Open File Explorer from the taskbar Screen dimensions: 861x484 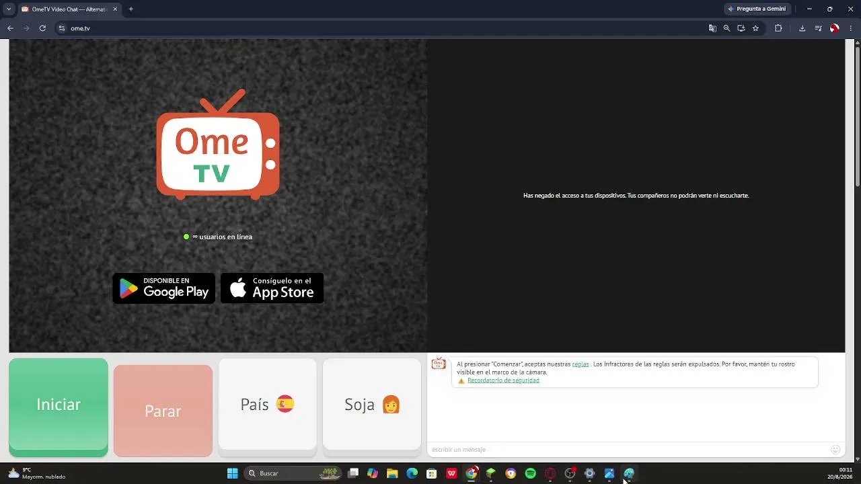coord(392,473)
